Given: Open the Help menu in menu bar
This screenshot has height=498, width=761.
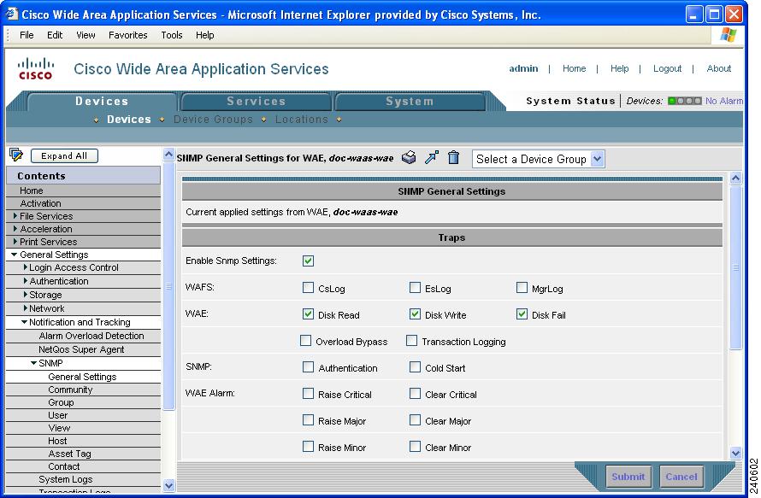Looking at the screenshot, I should coord(205,35).
